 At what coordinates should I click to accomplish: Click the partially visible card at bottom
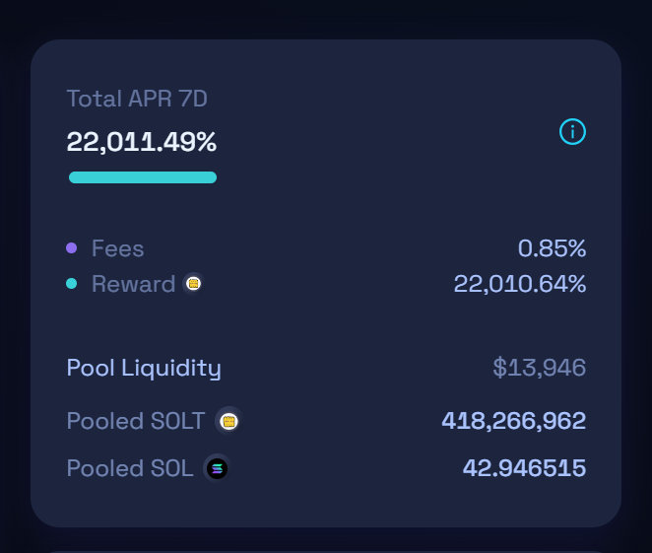(325, 549)
